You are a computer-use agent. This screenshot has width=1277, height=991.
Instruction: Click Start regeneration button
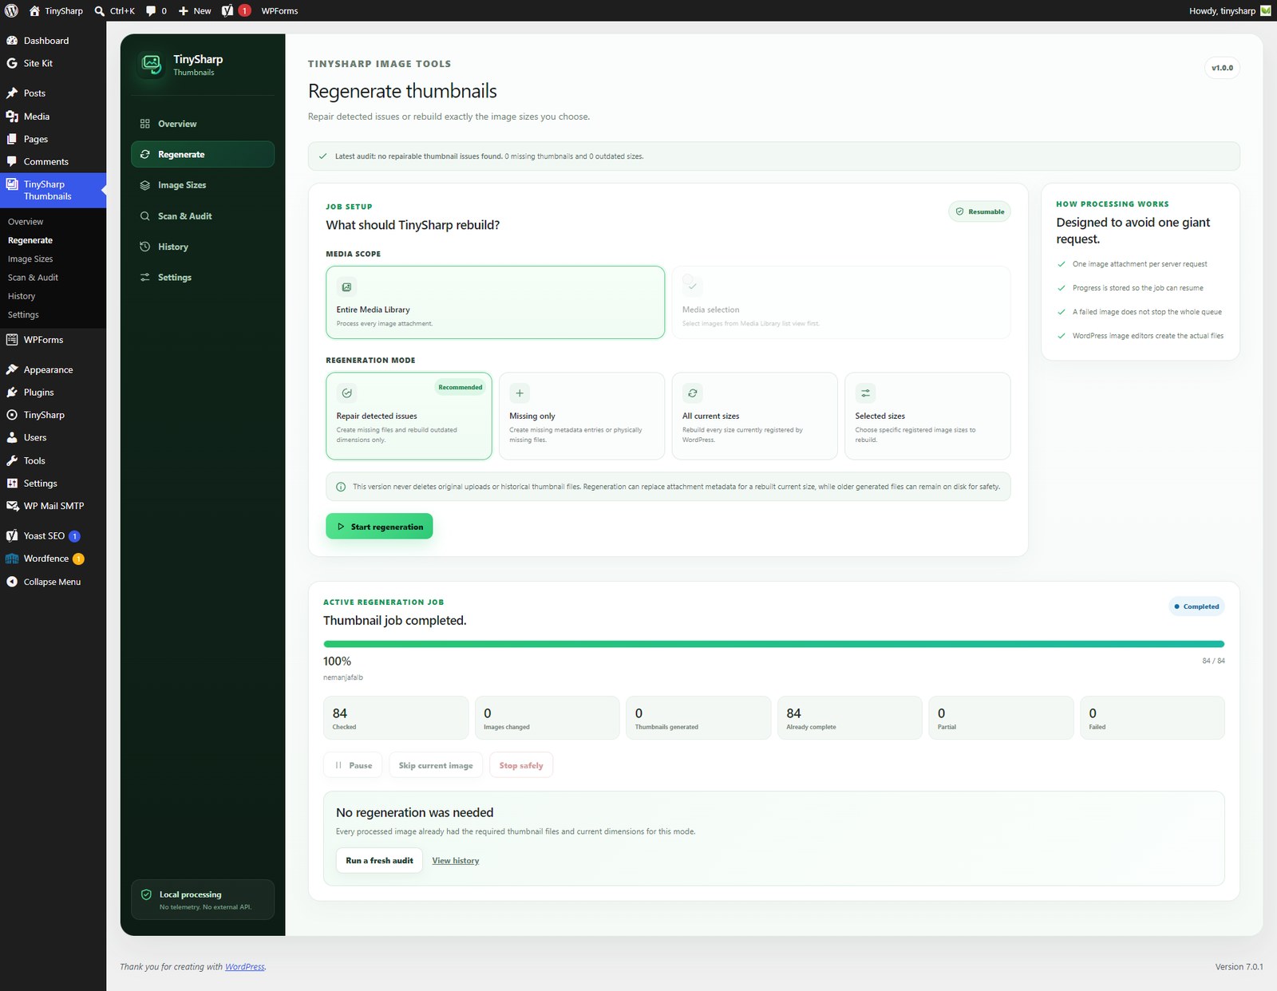(379, 527)
